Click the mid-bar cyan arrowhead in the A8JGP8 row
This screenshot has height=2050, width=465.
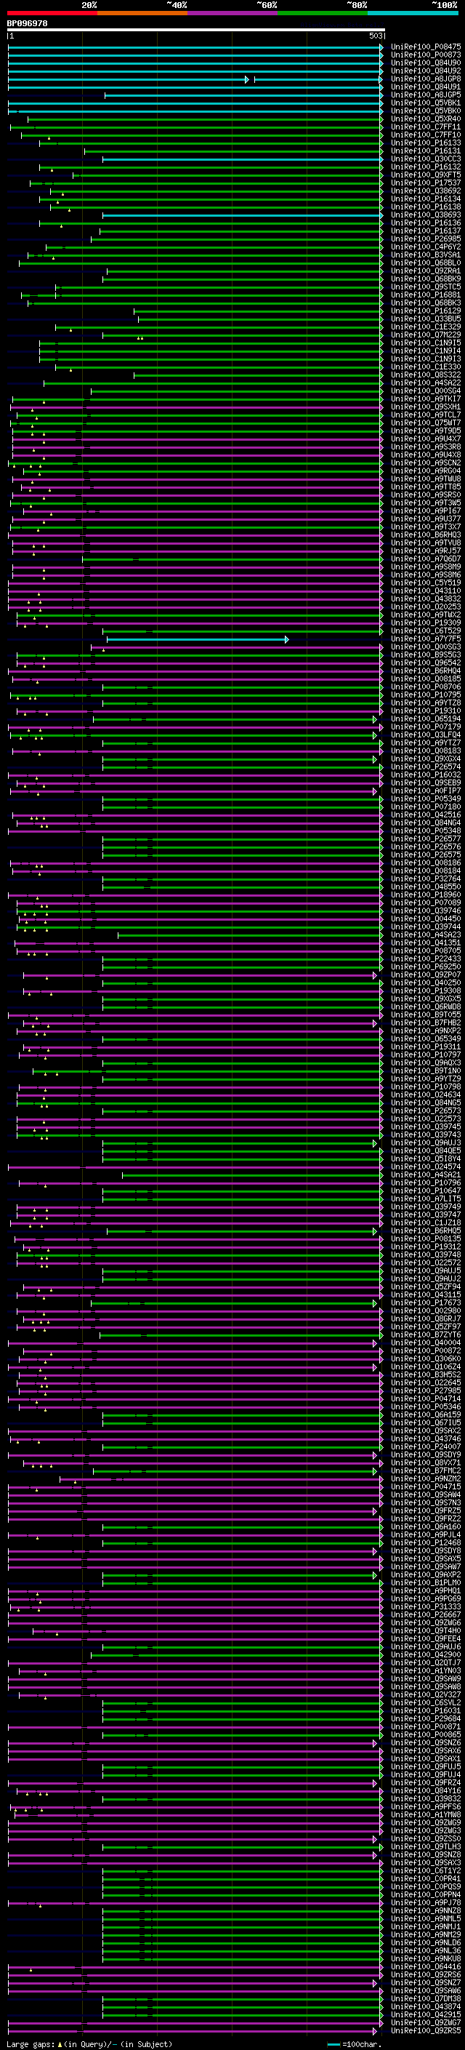click(247, 79)
